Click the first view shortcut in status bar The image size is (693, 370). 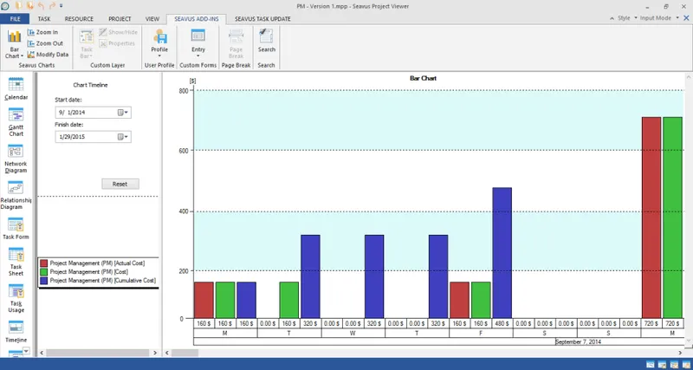[x=650, y=364]
